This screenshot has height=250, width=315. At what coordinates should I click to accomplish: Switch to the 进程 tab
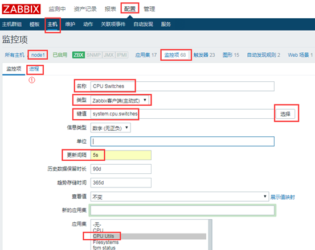(x=34, y=69)
